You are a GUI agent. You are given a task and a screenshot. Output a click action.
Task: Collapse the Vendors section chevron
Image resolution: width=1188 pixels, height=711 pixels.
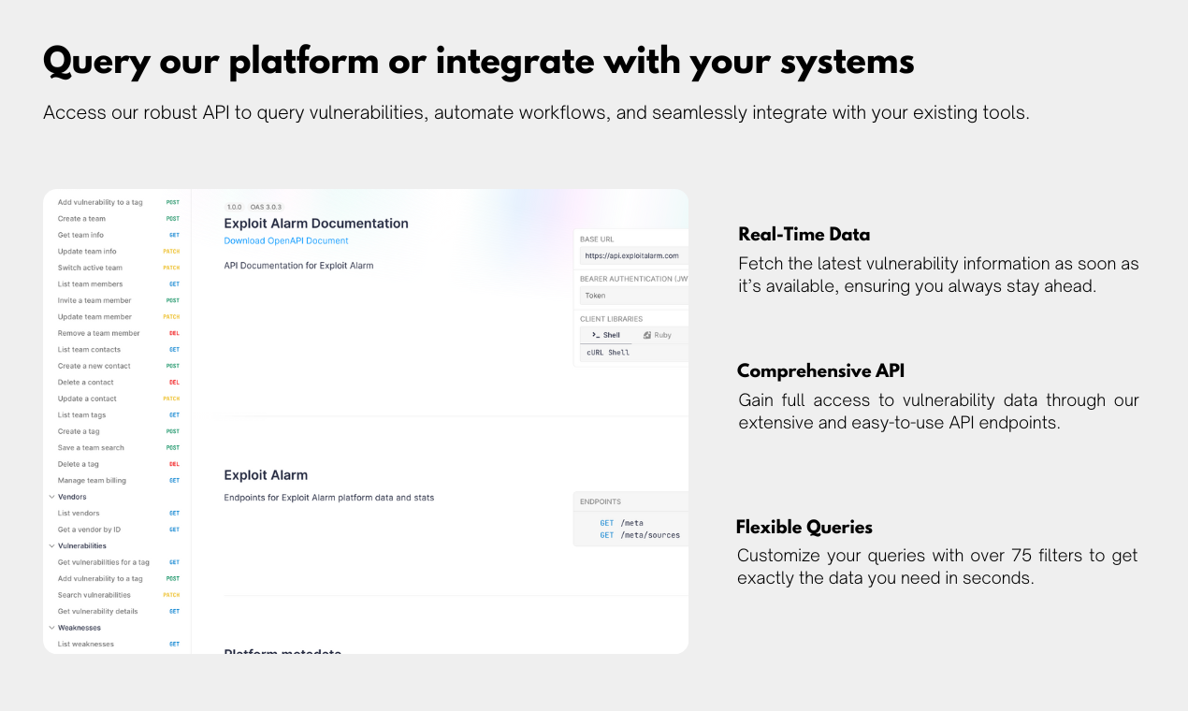click(51, 497)
